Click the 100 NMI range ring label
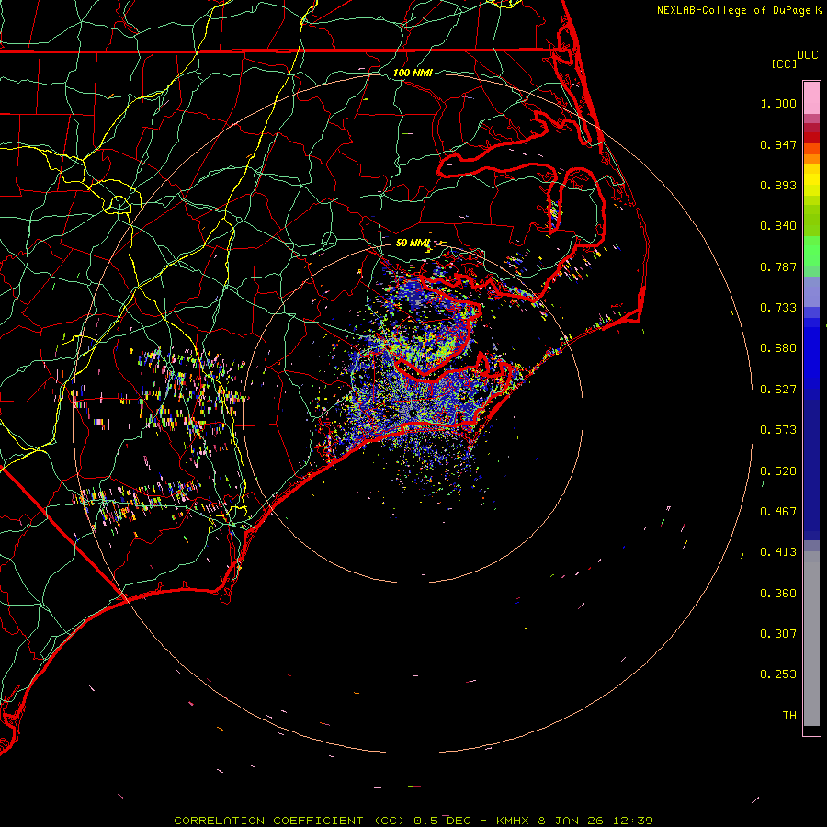The image size is (827, 827). pos(413,73)
